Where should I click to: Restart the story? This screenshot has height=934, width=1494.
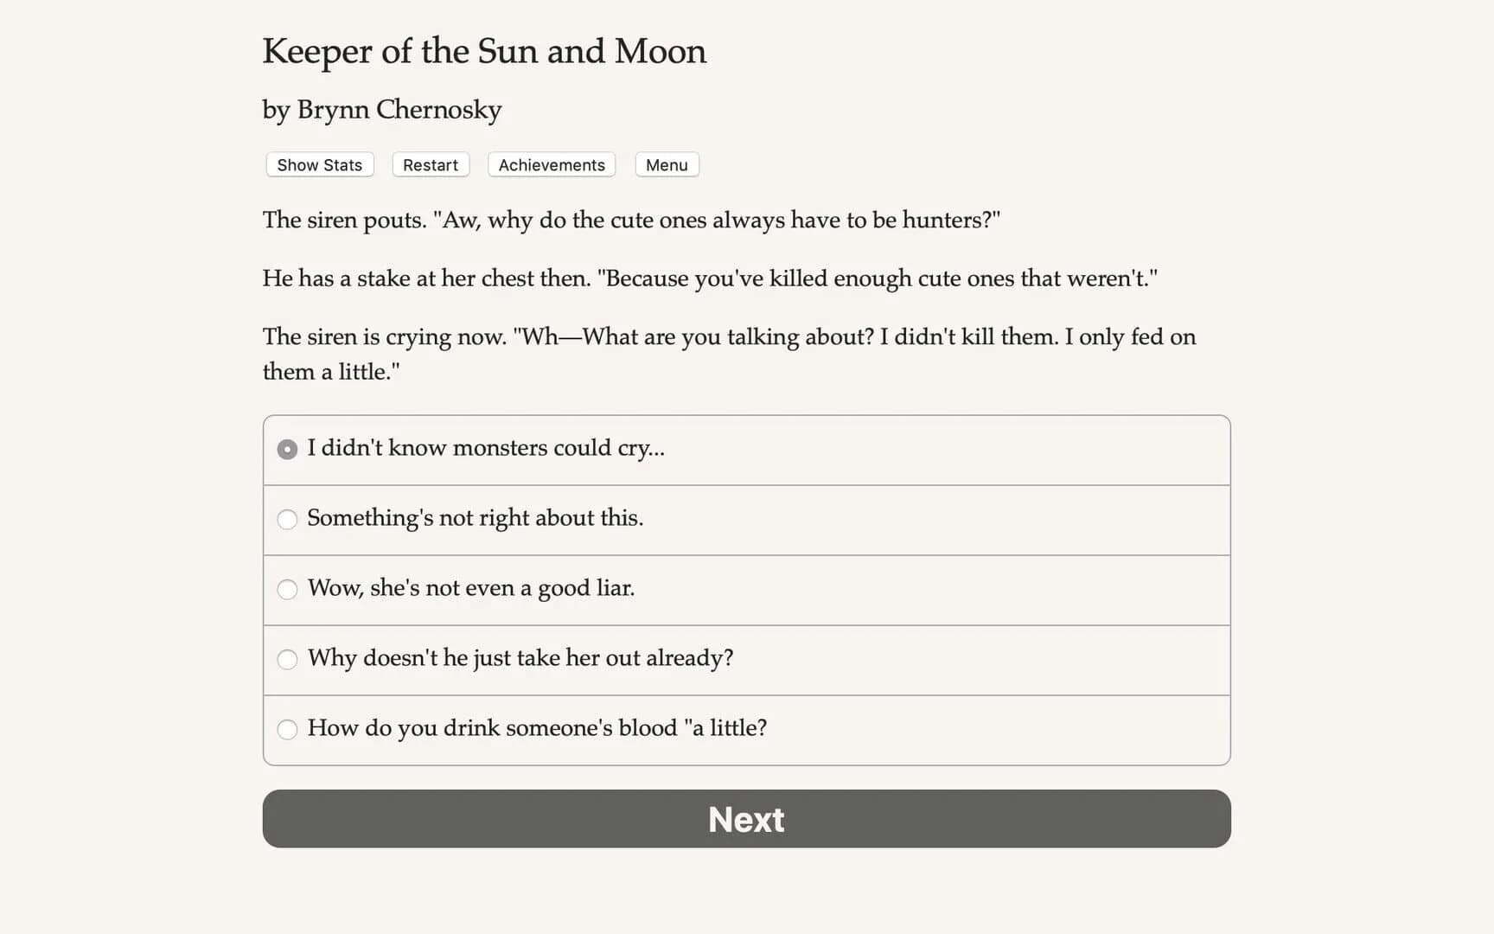(430, 164)
